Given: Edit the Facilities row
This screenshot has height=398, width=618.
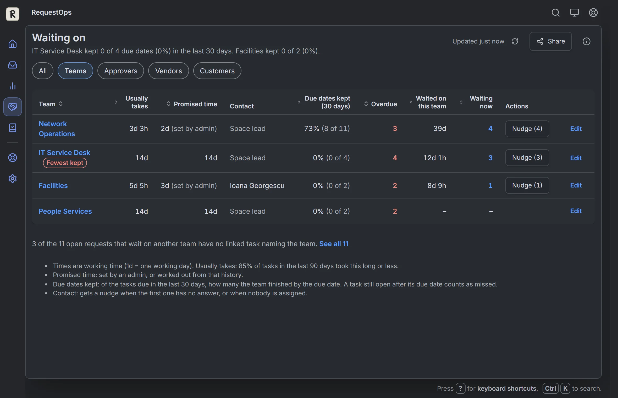Looking at the screenshot, I should click(576, 185).
